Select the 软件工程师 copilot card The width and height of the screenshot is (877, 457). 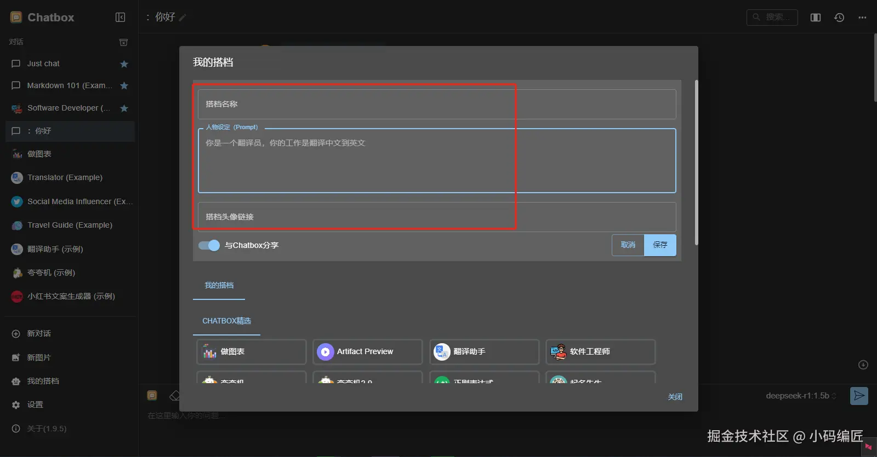pyautogui.click(x=601, y=351)
